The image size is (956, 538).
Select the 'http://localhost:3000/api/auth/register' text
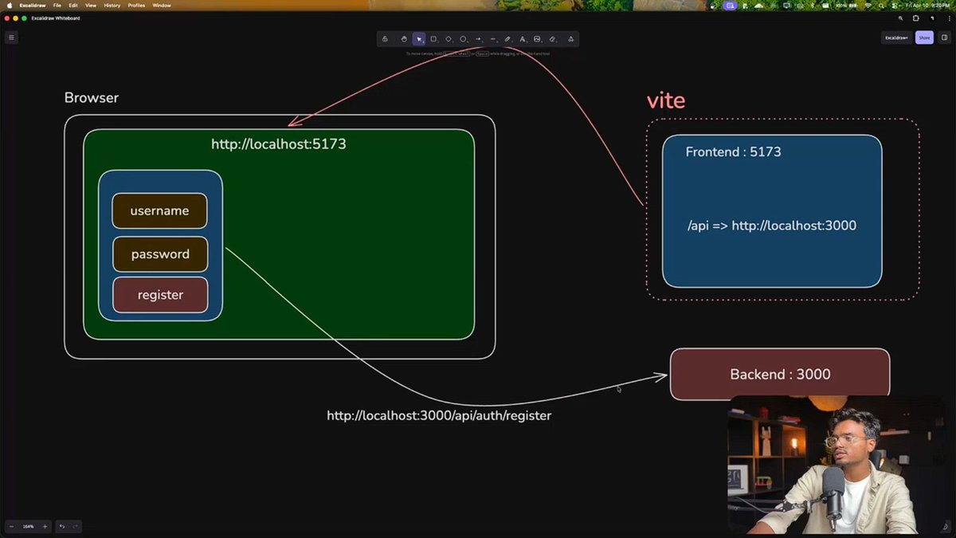(439, 415)
